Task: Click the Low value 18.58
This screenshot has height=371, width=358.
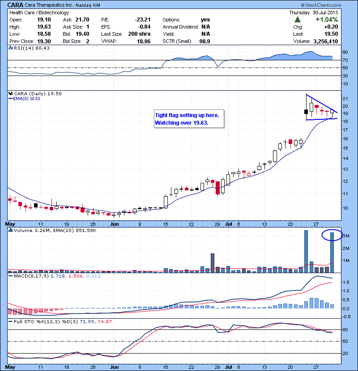Action: pyautogui.click(x=44, y=34)
